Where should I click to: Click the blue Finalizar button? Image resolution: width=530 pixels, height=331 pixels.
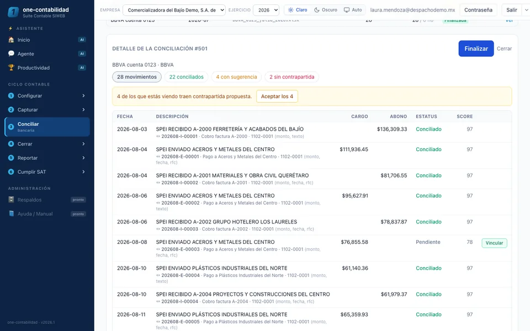(476, 49)
